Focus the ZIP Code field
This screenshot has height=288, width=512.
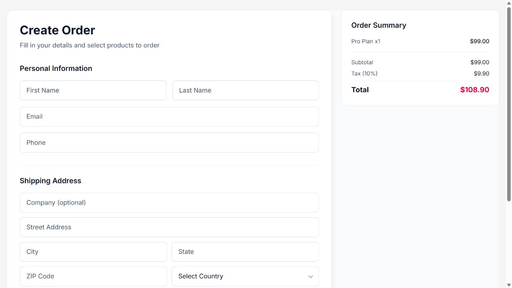click(x=93, y=276)
